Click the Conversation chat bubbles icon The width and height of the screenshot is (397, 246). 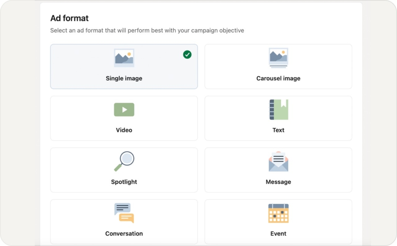tap(124, 213)
